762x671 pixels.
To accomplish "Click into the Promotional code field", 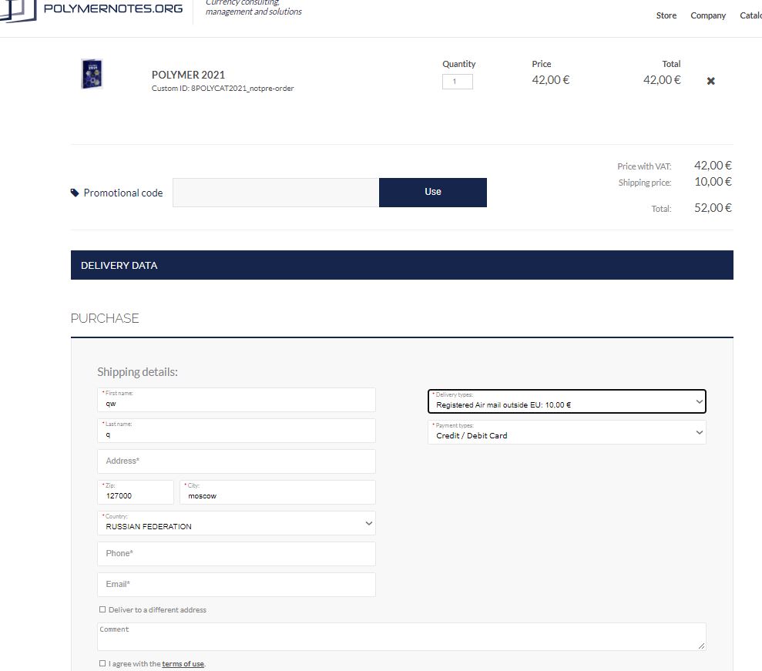I will (x=275, y=193).
